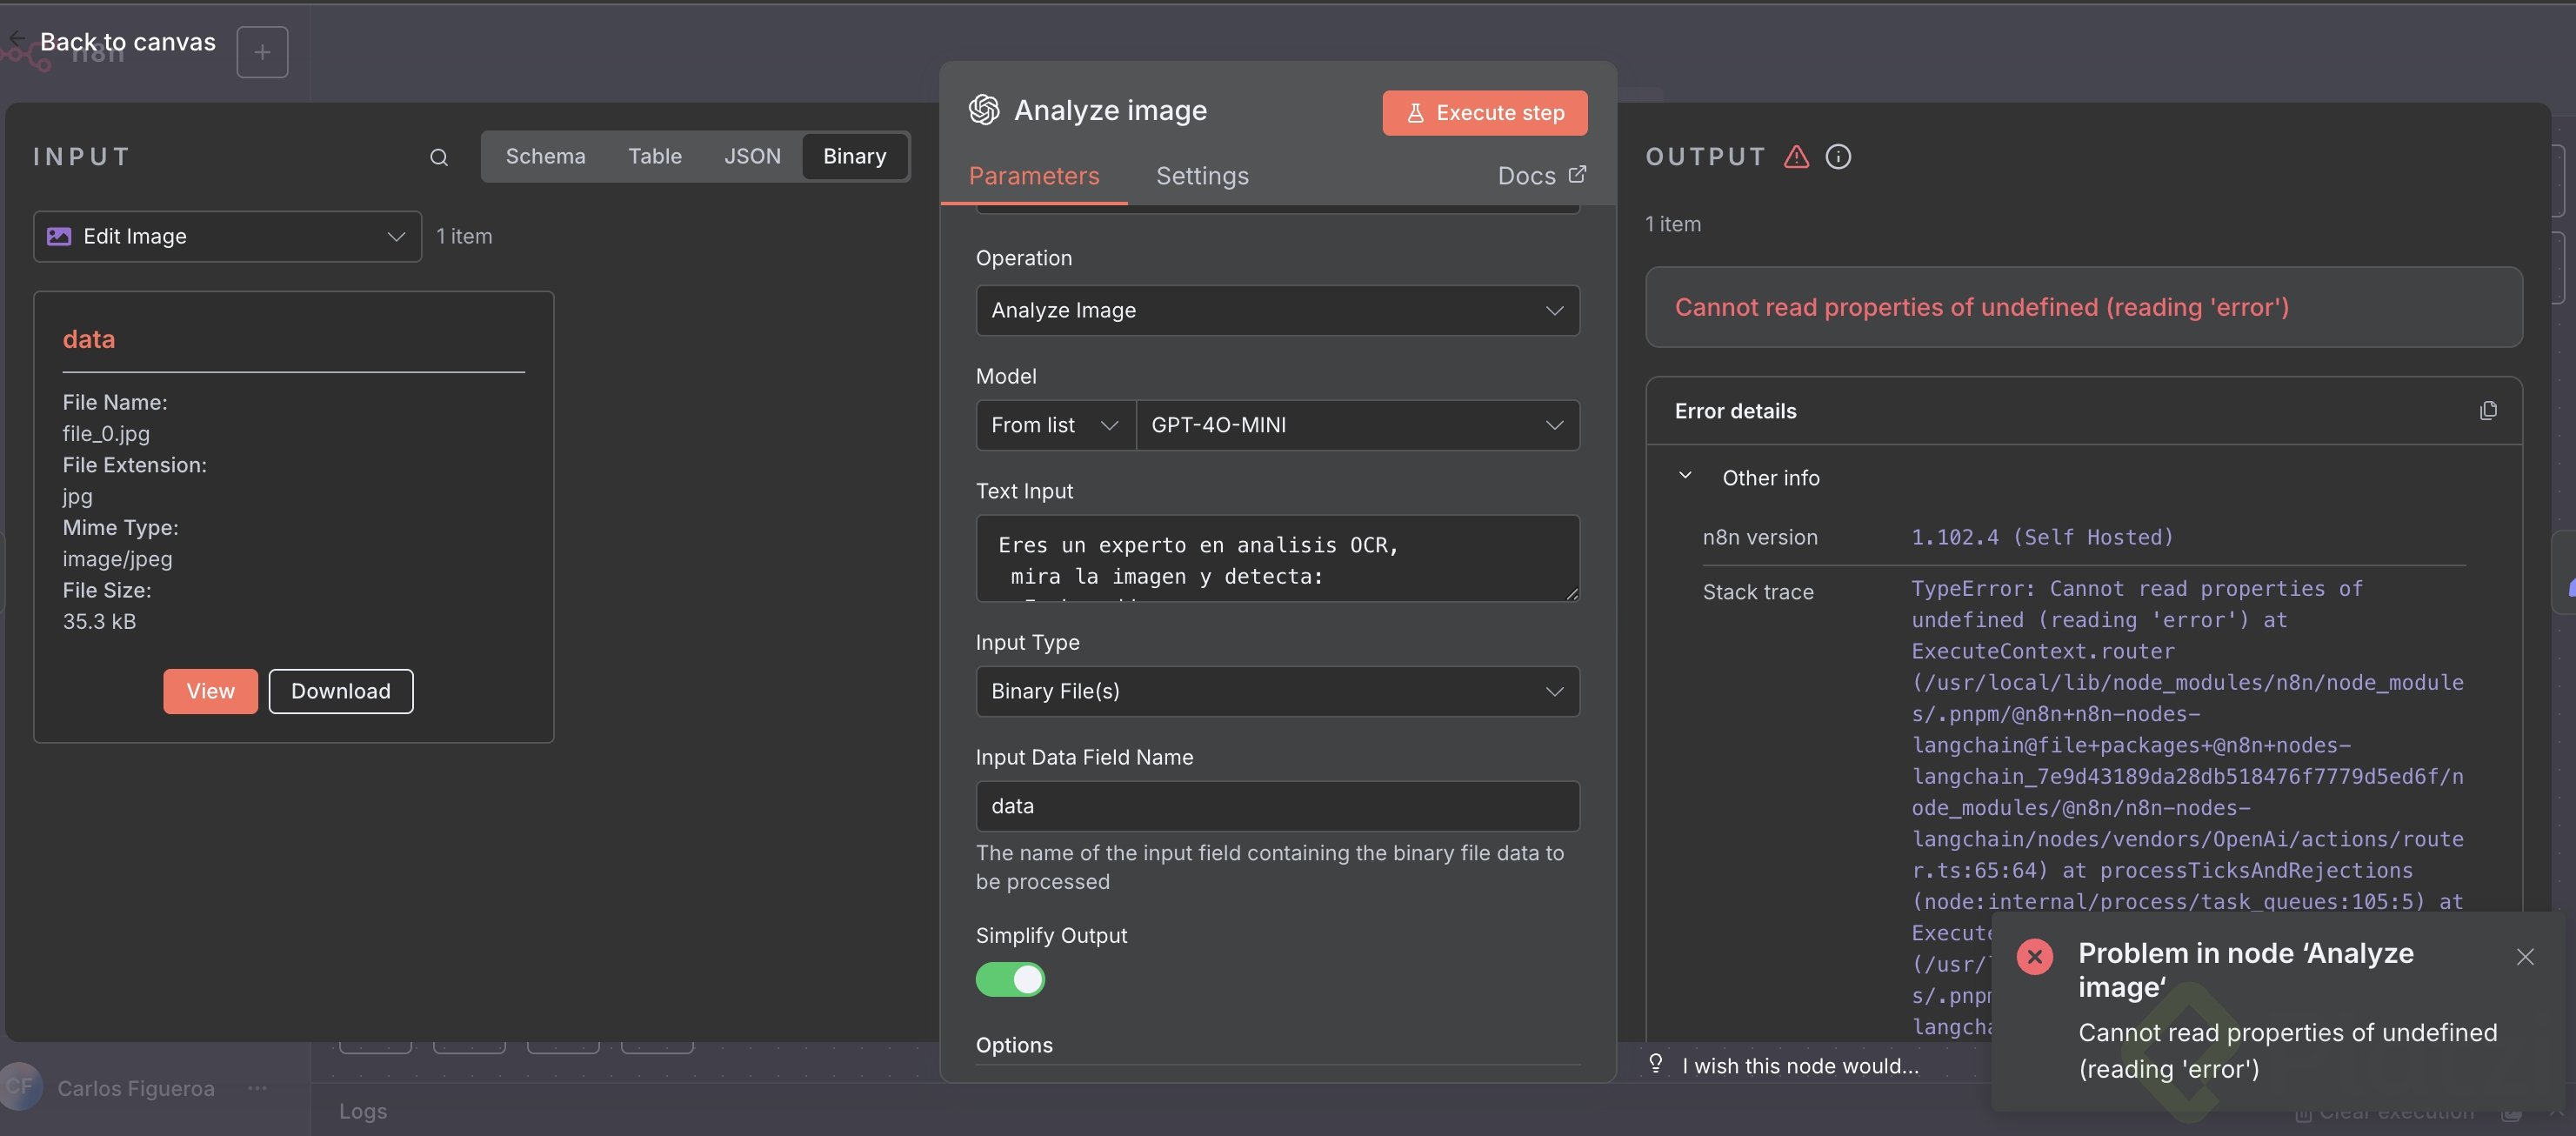The image size is (2576, 1136).
Task: Collapse the Other info section
Action: [x=1685, y=477]
